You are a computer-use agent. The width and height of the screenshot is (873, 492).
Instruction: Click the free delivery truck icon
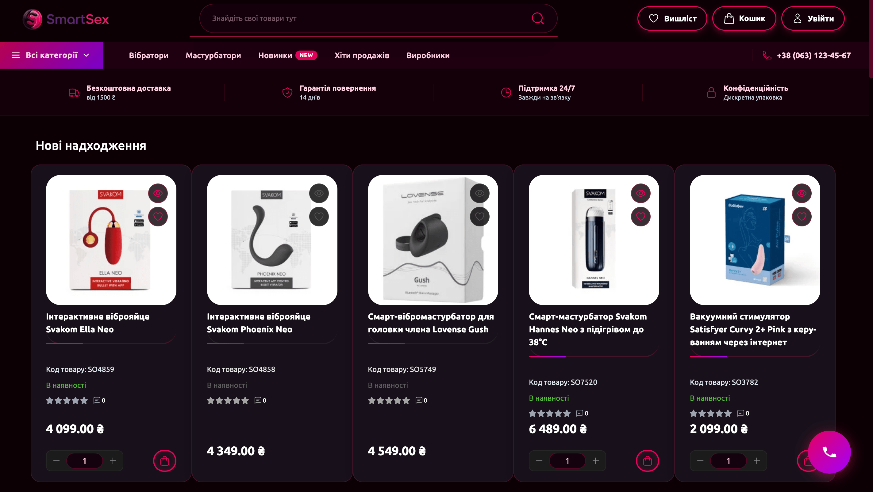click(74, 93)
